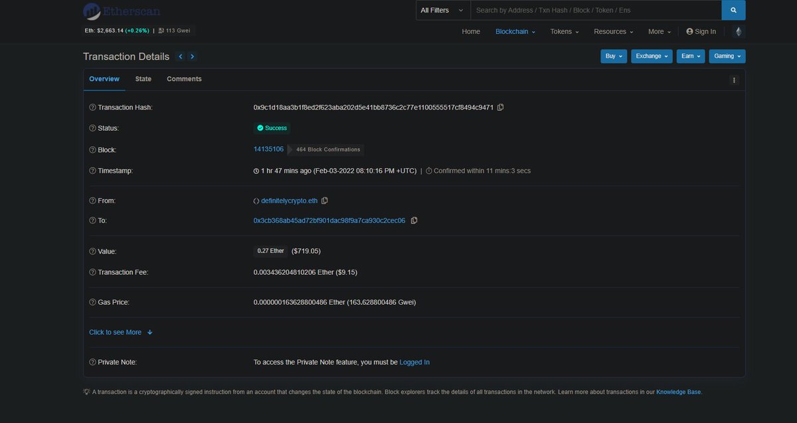Copy the To address
This screenshot has height=423, width=797.
414,220
